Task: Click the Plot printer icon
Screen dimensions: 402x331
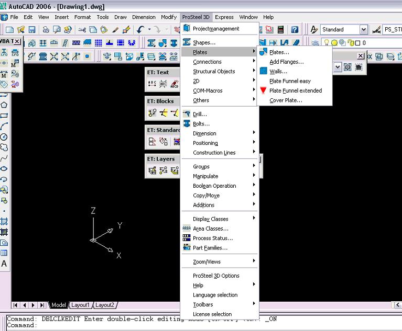Action: pos(46,30)
